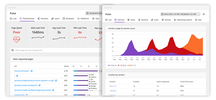Viewport: 216px width, 100px height.
Task: Open Geo tab in the Performance window
Action: click(x=96, y=18)
